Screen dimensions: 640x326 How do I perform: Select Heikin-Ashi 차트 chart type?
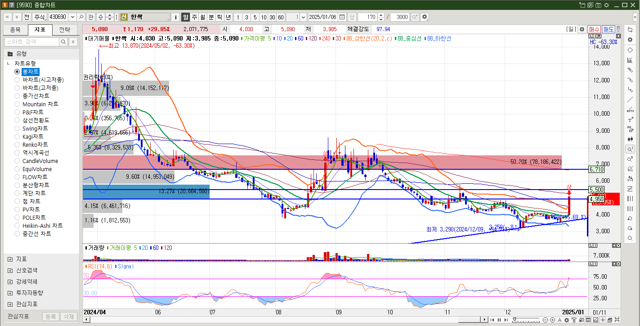(43, 226)
